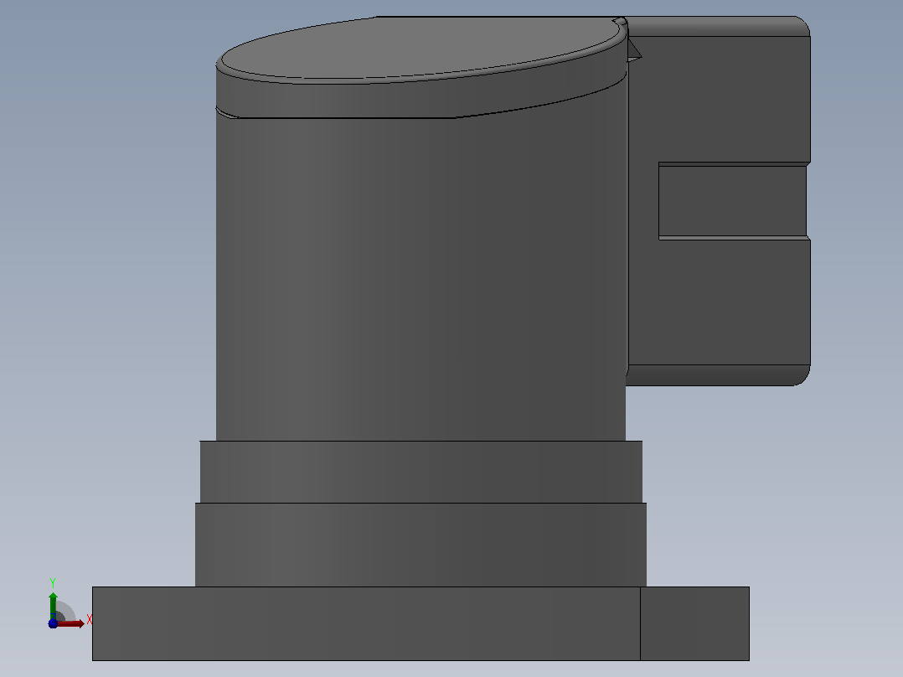903x677 pixels.
Task: Select the upper narrow collar under cylinder
Action: coord(421,472)
